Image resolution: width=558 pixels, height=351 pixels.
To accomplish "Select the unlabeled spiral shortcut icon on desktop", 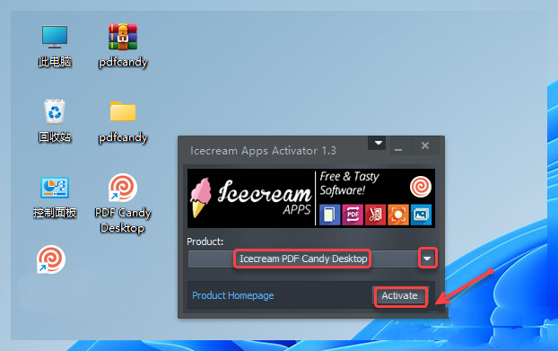I will 51,259.
